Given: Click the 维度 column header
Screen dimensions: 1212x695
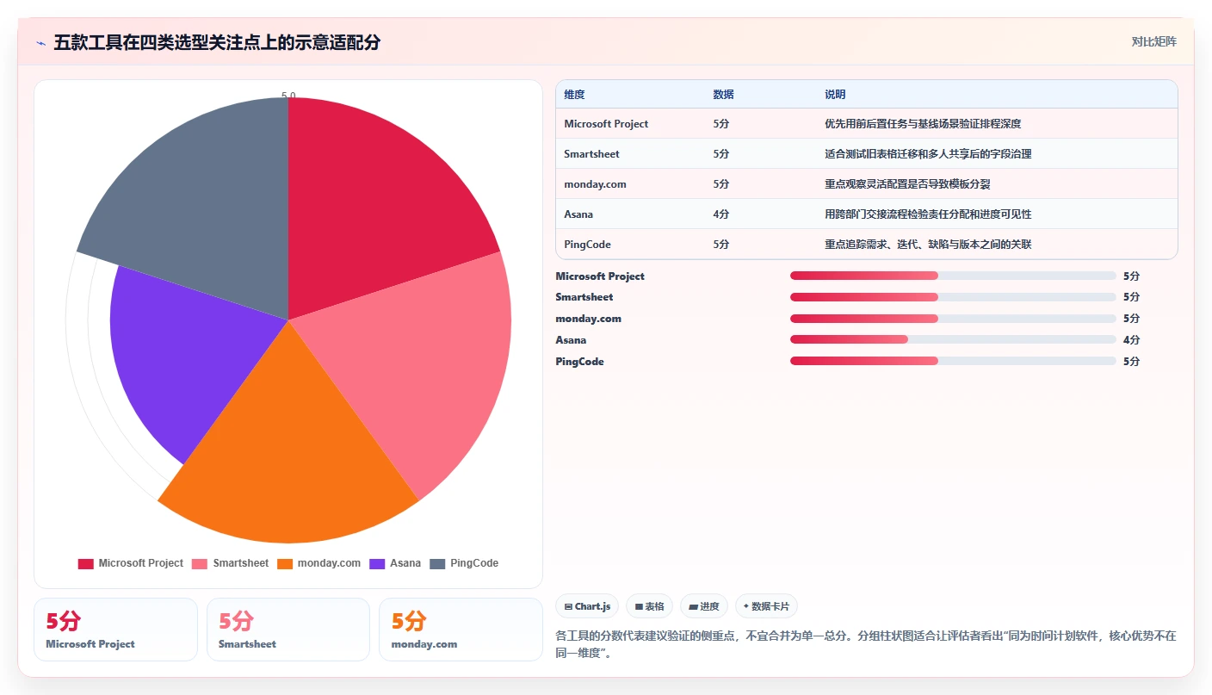Looking at the screenshot, I should pyautogui.click(x=574, y=95).
